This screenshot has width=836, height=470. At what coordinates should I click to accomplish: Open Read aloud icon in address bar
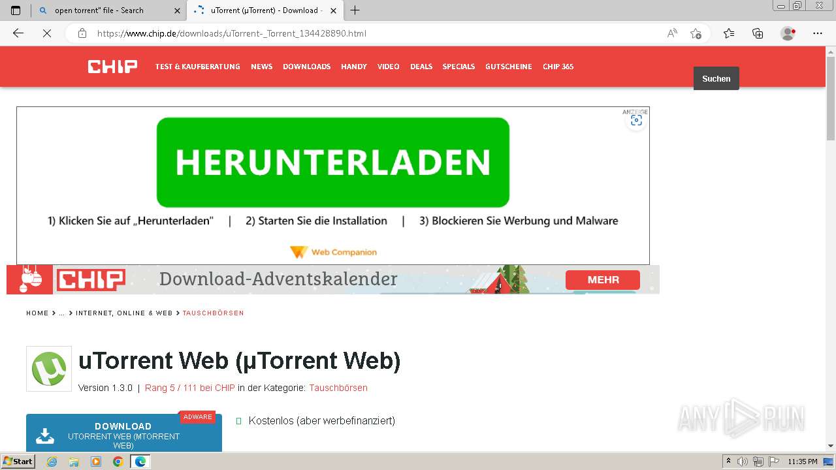click(x=672, y=33)
